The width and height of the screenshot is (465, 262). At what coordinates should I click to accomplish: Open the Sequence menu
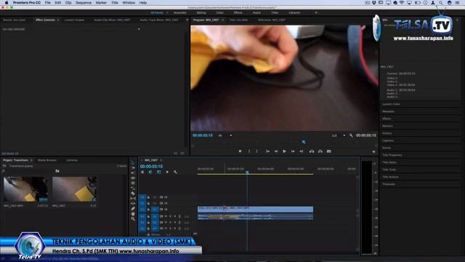pos(84,3)
